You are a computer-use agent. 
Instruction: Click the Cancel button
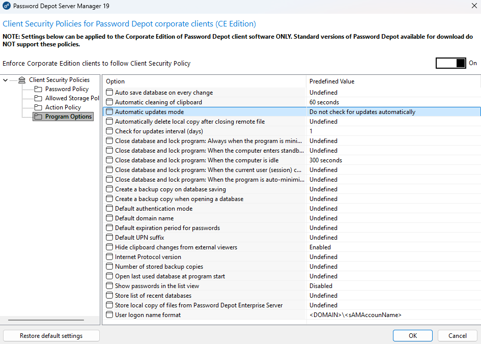coord(458,336)
